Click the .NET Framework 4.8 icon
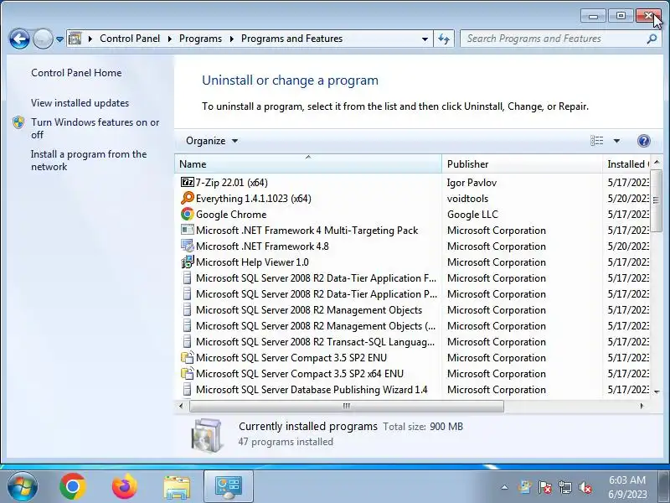 (x=187, y=246)
